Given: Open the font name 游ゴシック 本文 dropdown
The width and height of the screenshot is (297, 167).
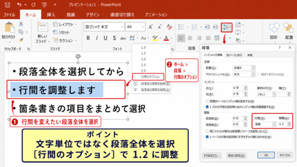Looking at the screenshot, I should pyautogui.click(x=122, y=27).
